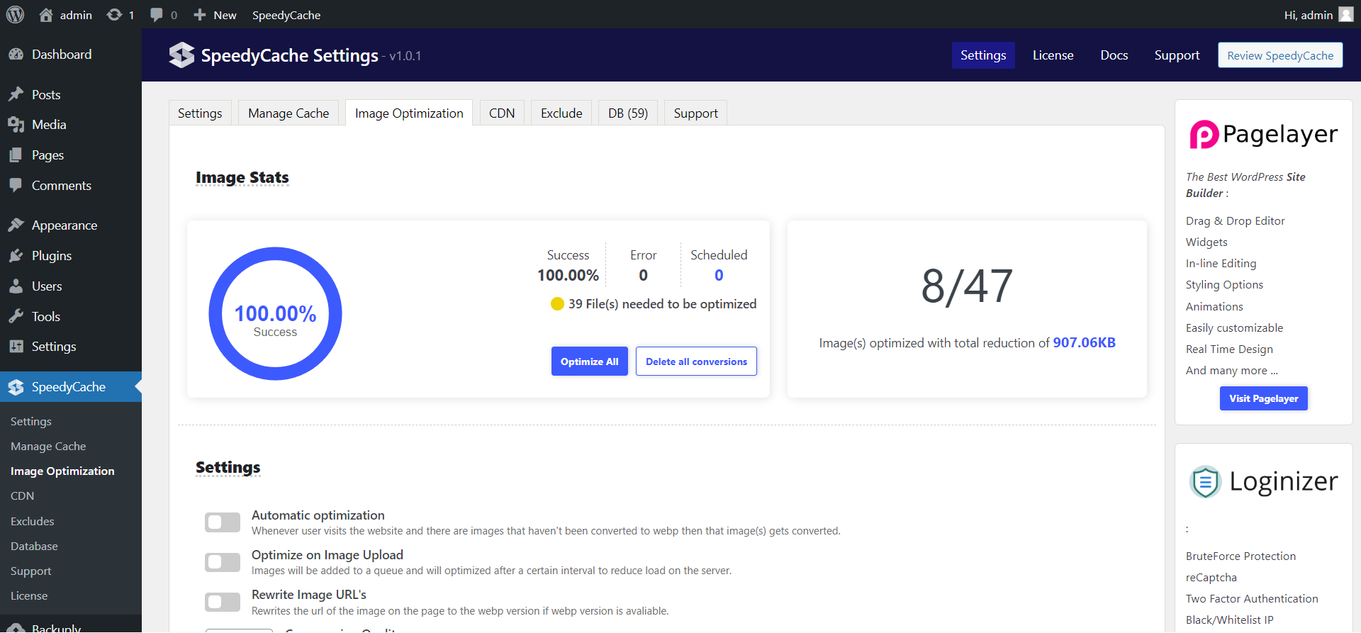Select Settings in the header navigation
This screenshot has width=1361, height=633.
point(983,55)
